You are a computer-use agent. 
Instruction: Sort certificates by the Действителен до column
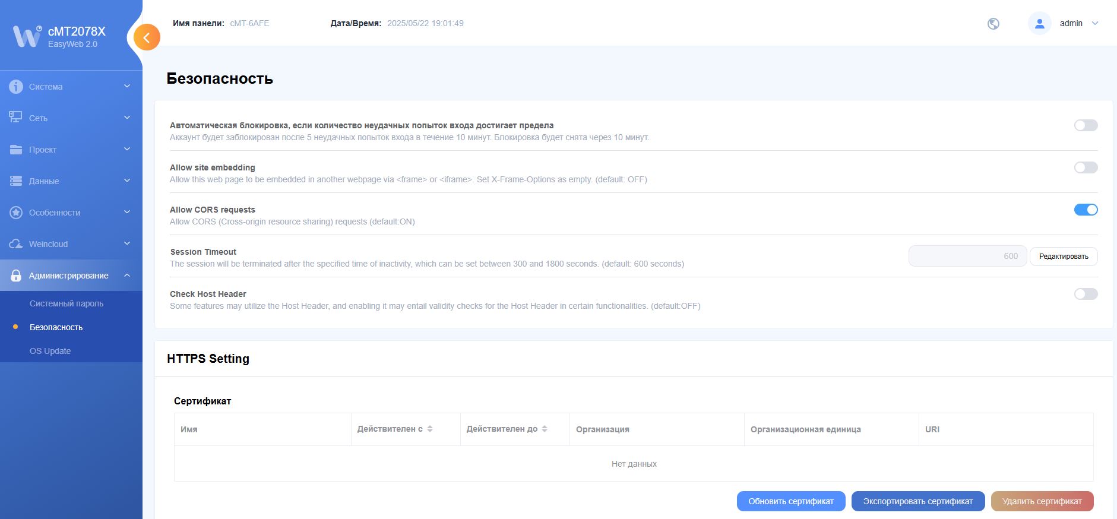pos(545,429)
